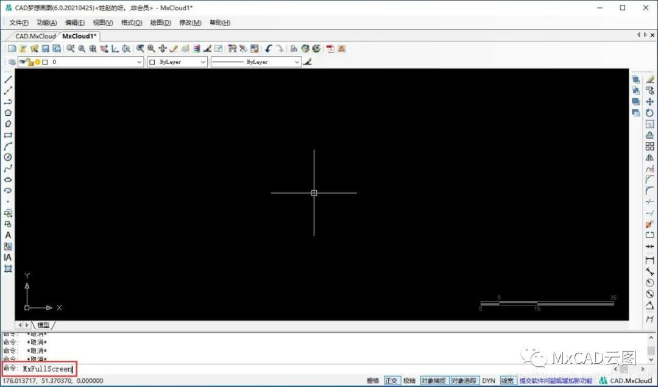The width and height of the screenshot is (658, 387).
Task: Open the 格式(O) menu
Action: (132, 23)
